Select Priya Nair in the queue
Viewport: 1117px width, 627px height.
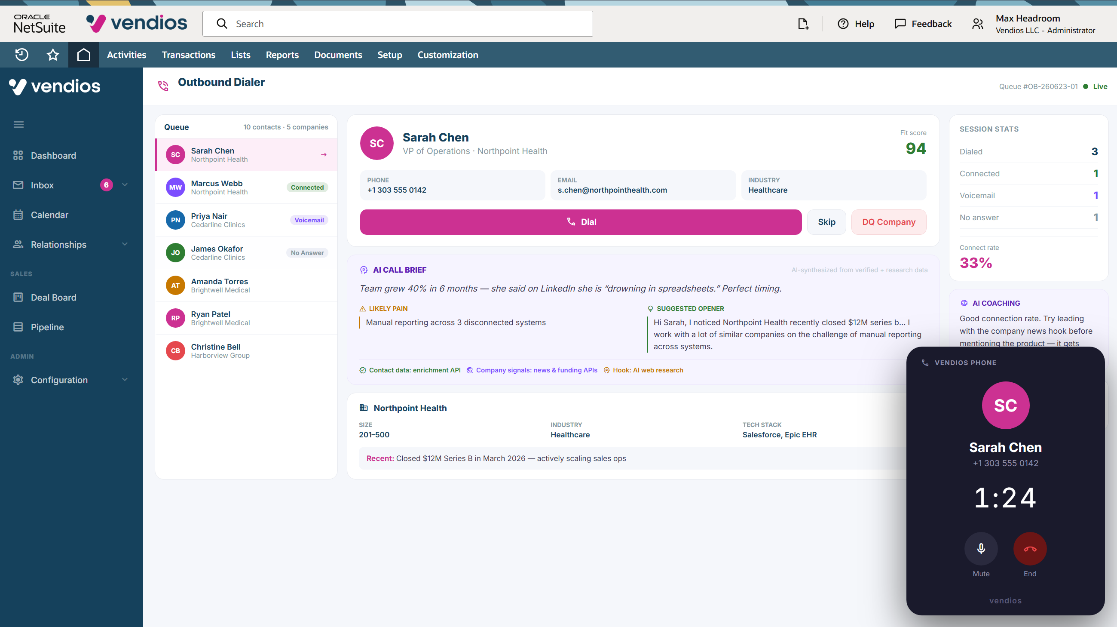click(246, 220)
